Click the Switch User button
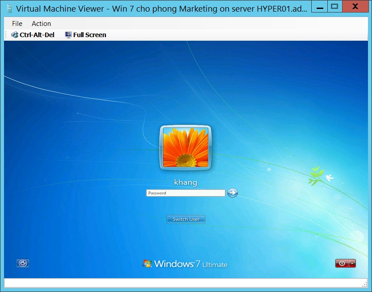 click(186, 219)
